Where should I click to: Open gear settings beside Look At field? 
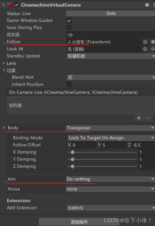153,49
